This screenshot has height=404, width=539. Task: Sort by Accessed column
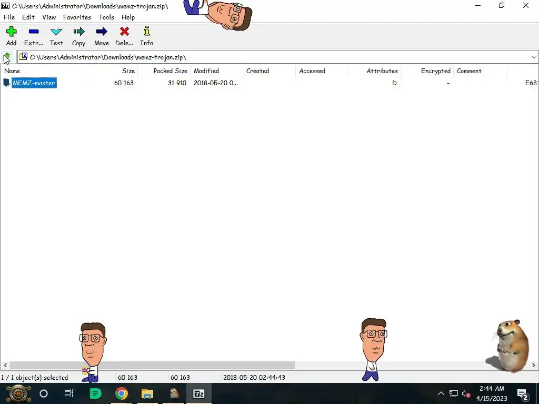[322, 71]
